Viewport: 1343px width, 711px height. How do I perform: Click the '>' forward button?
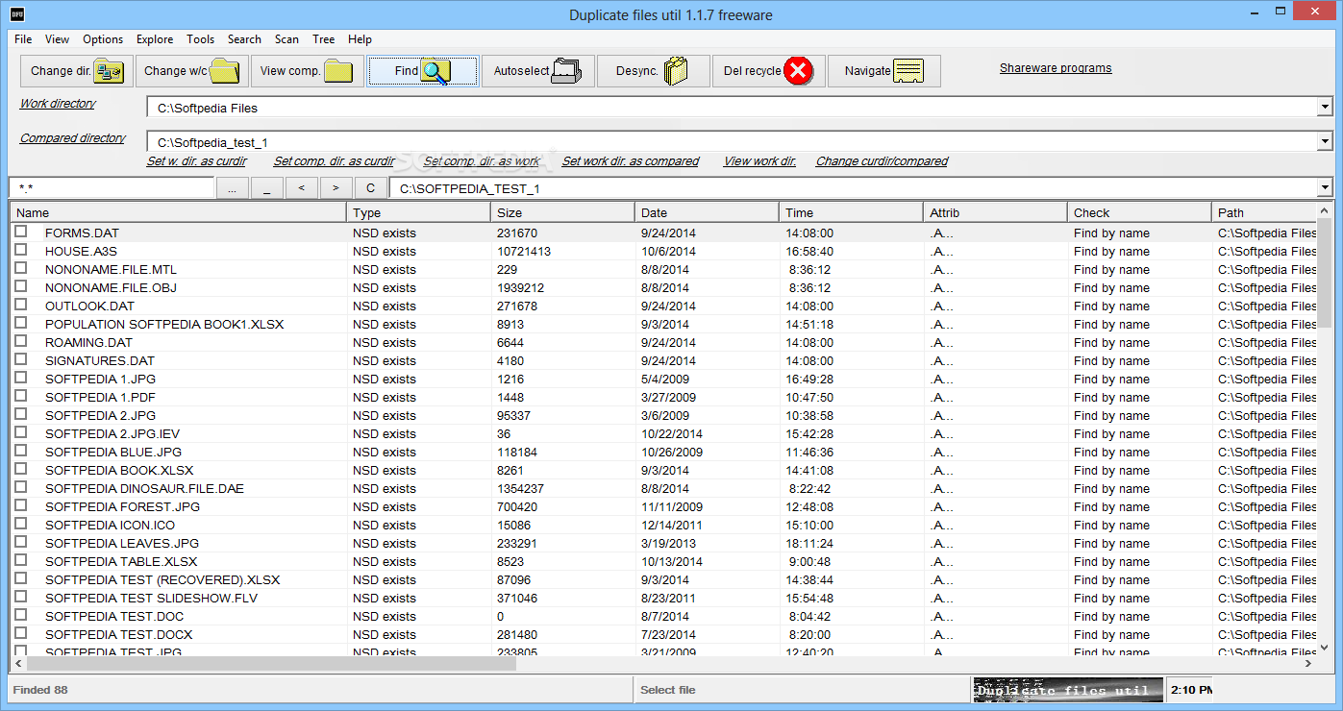coord(336,188)
